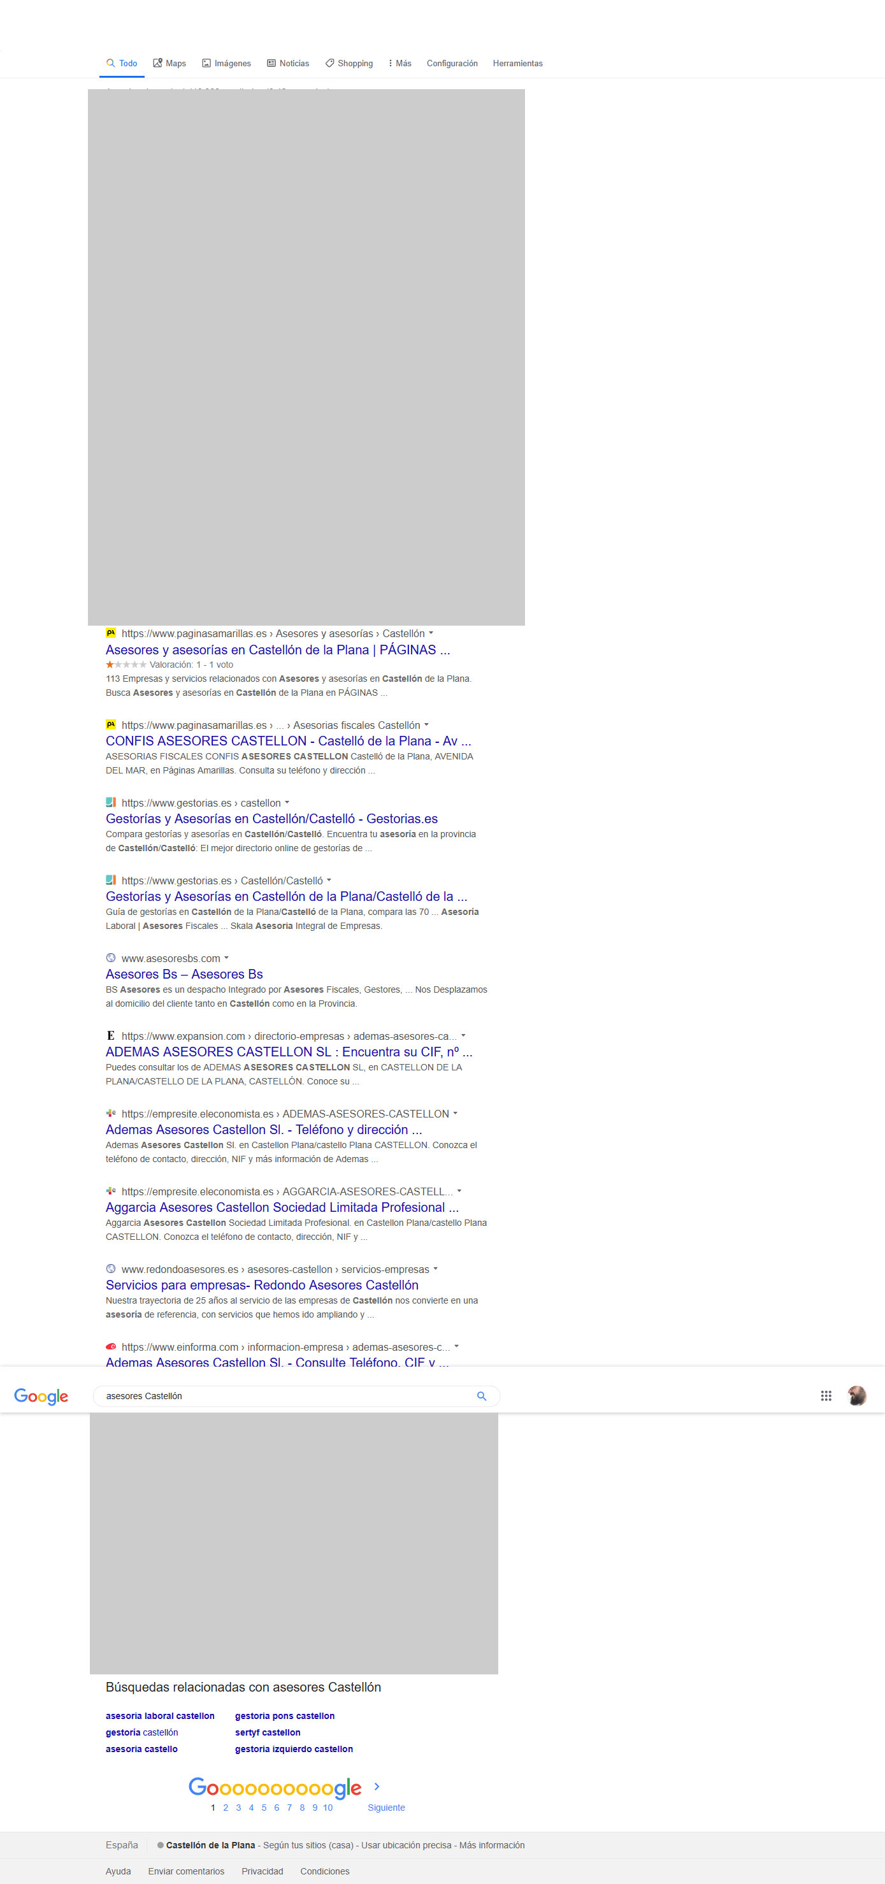Open Condiciones footer link
The width and height of the screenshot is (885, 1884).
click(325, 1871)
